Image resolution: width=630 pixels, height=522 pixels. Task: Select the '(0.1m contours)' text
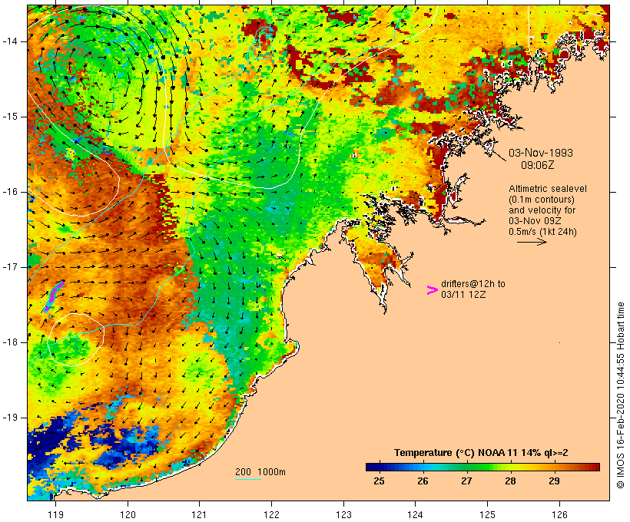point(542,200)
